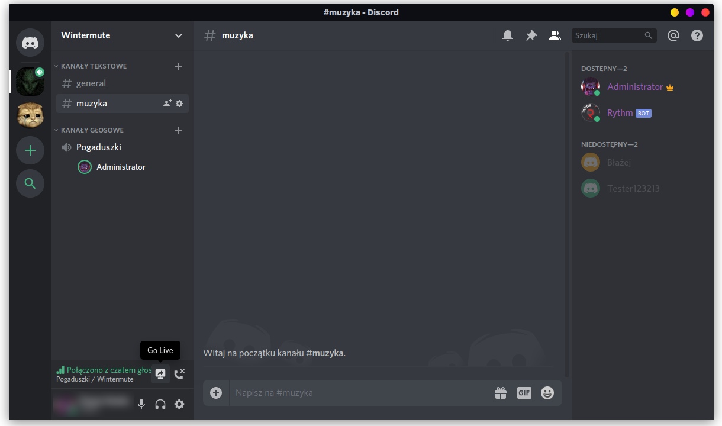Click the NIEDOSTĘPNY—2 members heading
The image size is (722, 426).
pos(610,144)
